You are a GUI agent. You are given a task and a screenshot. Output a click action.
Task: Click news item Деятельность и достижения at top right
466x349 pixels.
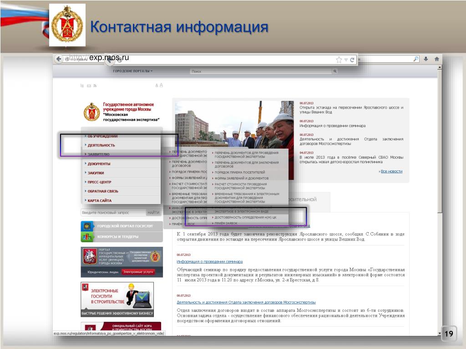pyautogui.click(x=351, y=141)
